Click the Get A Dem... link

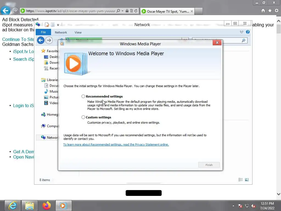tap(24, 152)
